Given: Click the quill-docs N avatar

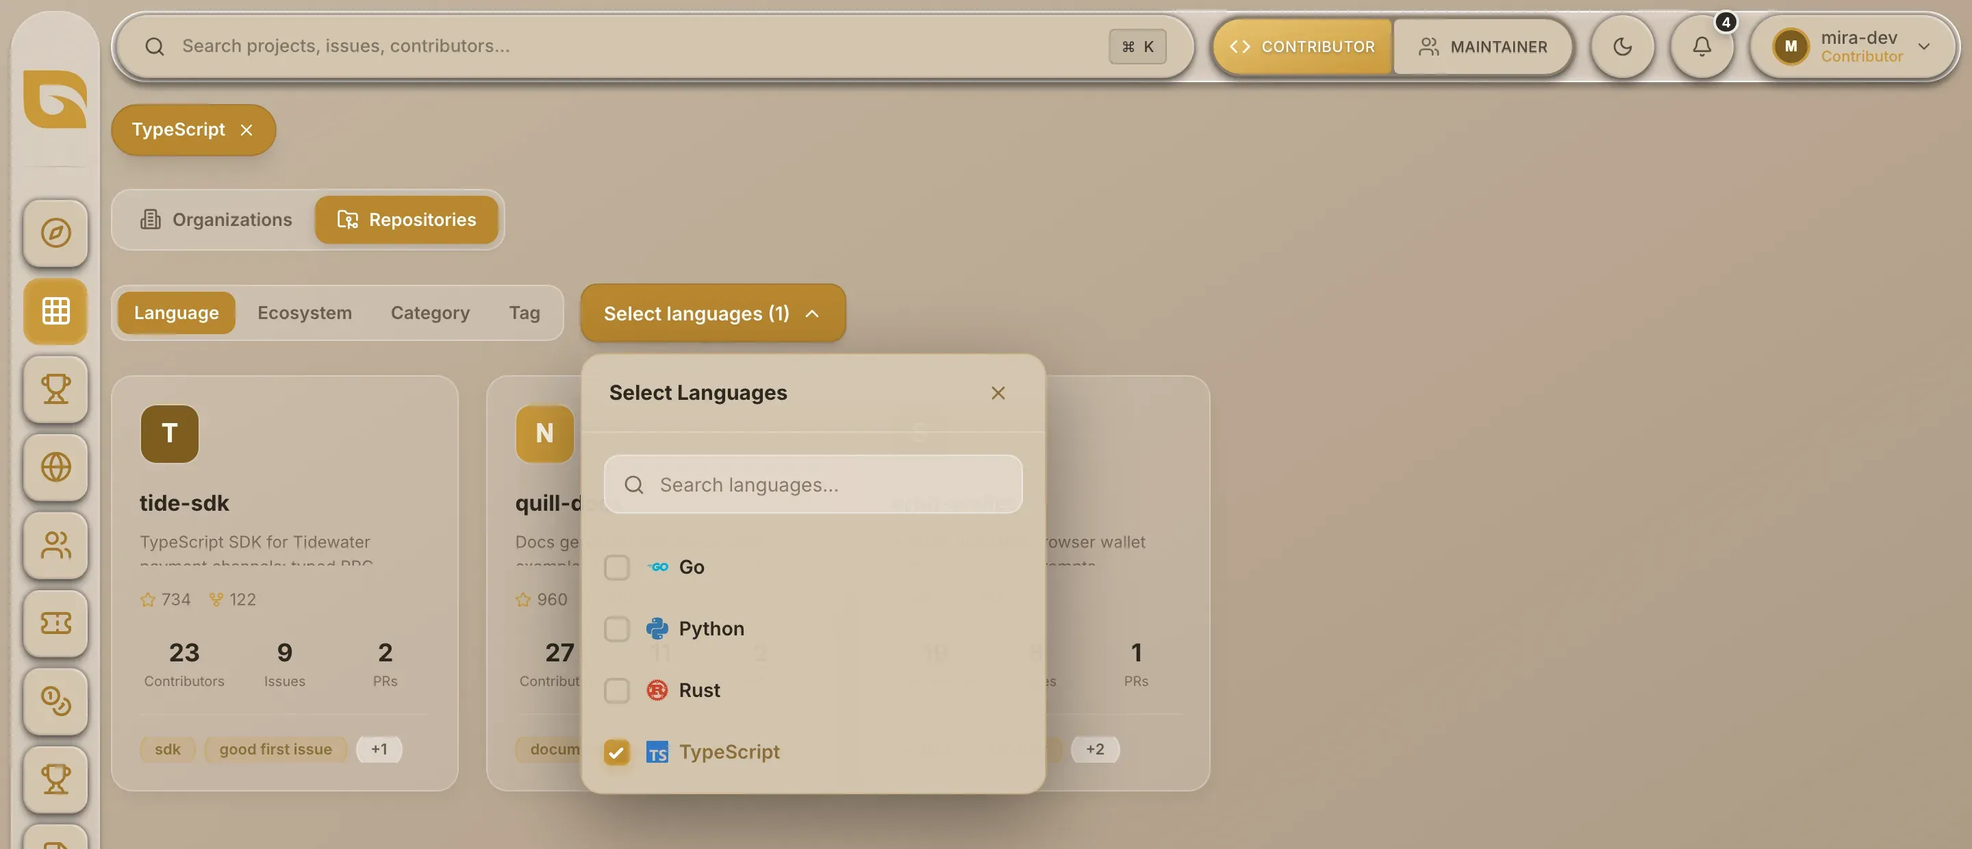Looking at the screenshot, I should click(544, 434).
